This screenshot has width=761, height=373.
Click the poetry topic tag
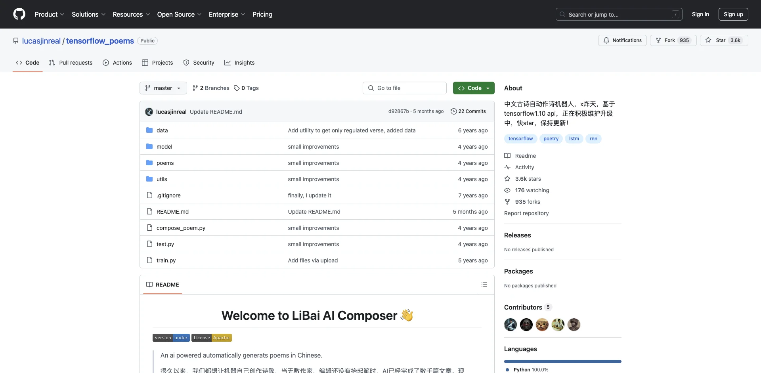[x=551, y=139]
